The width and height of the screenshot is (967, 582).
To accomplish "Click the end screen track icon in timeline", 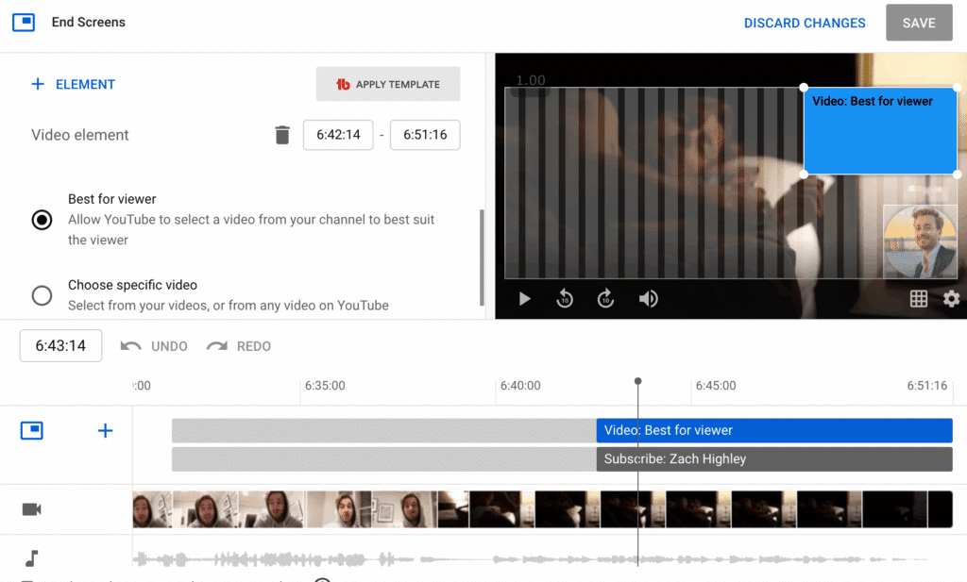I will coord(31,430).
